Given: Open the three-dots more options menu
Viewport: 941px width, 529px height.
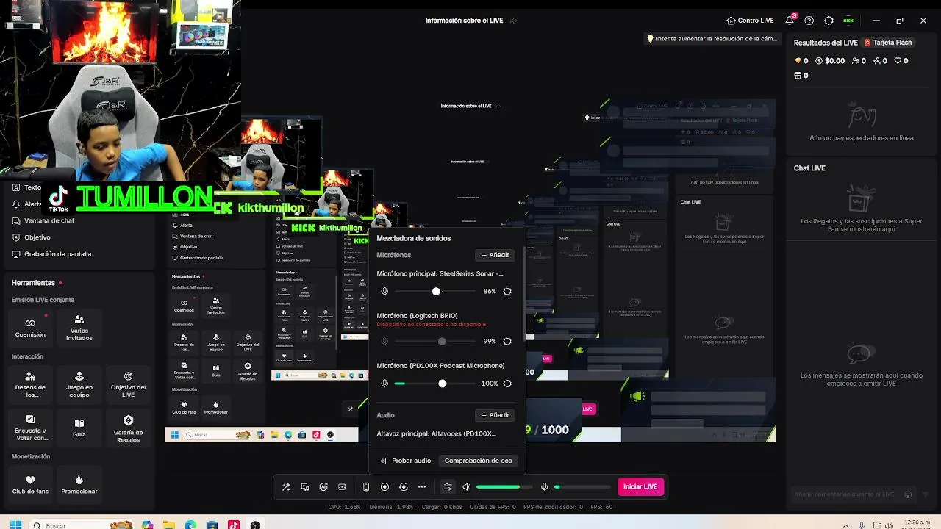Looking at the screenshot, I should click(422, 487).
